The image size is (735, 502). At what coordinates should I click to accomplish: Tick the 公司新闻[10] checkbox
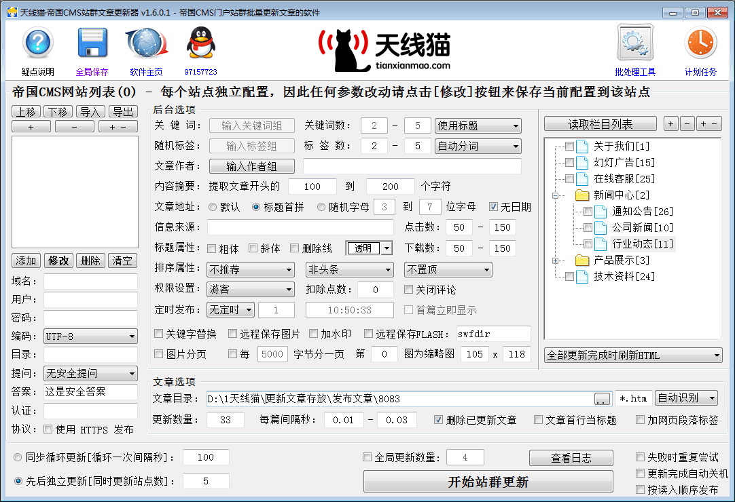click(x=588, y=227)
